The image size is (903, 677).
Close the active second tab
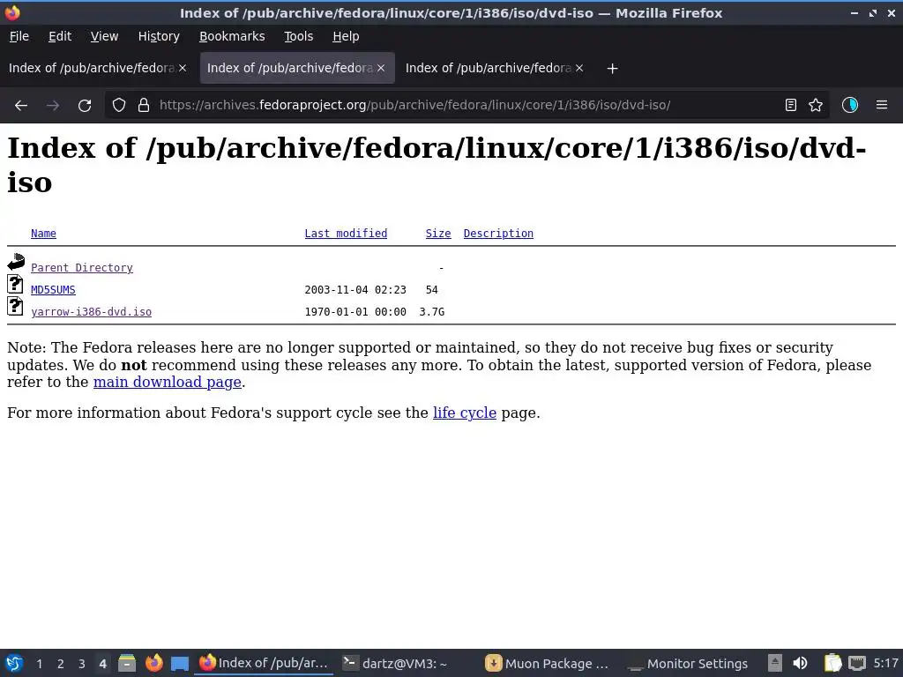click(381, 68)
